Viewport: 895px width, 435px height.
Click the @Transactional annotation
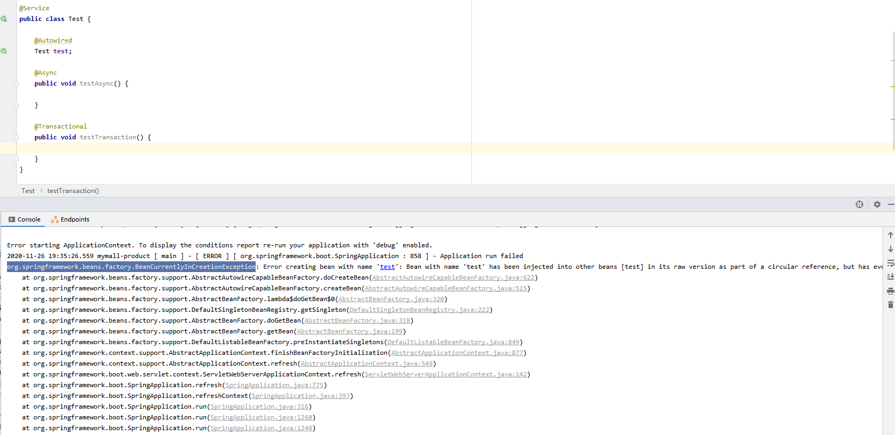coord(61,126)
